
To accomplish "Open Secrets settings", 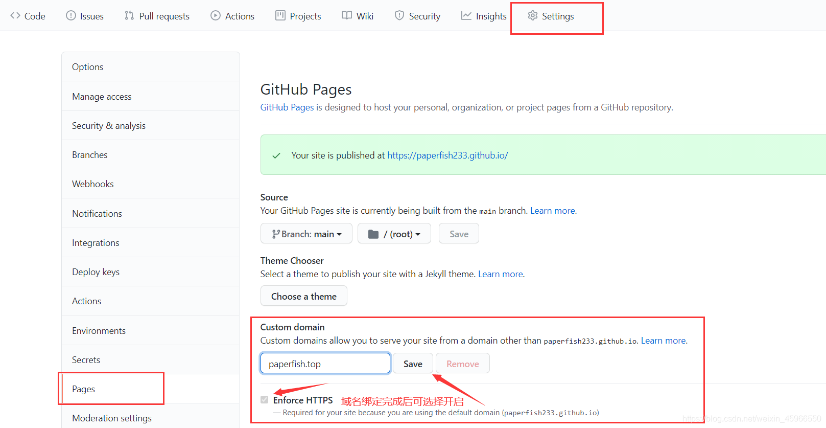I will click(x=151, y=359).
